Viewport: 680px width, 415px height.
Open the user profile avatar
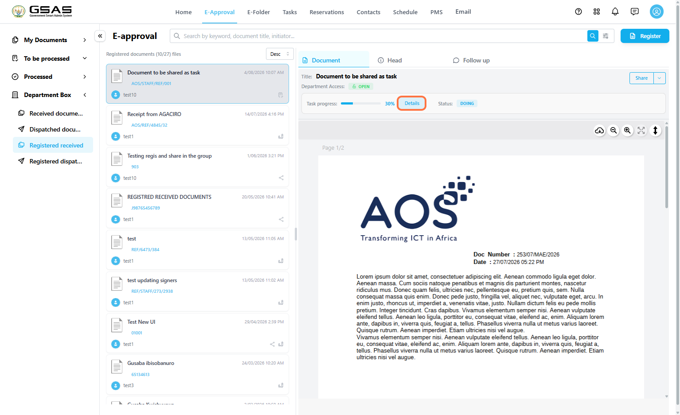pos(657,12)
